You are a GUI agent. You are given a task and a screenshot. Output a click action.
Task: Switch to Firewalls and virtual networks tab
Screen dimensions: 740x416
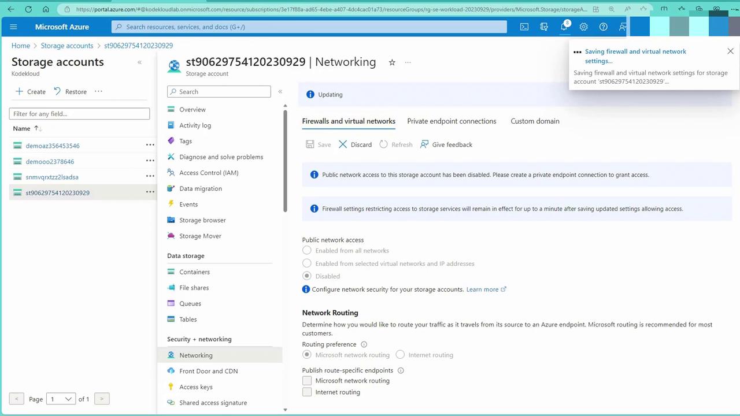349,121
